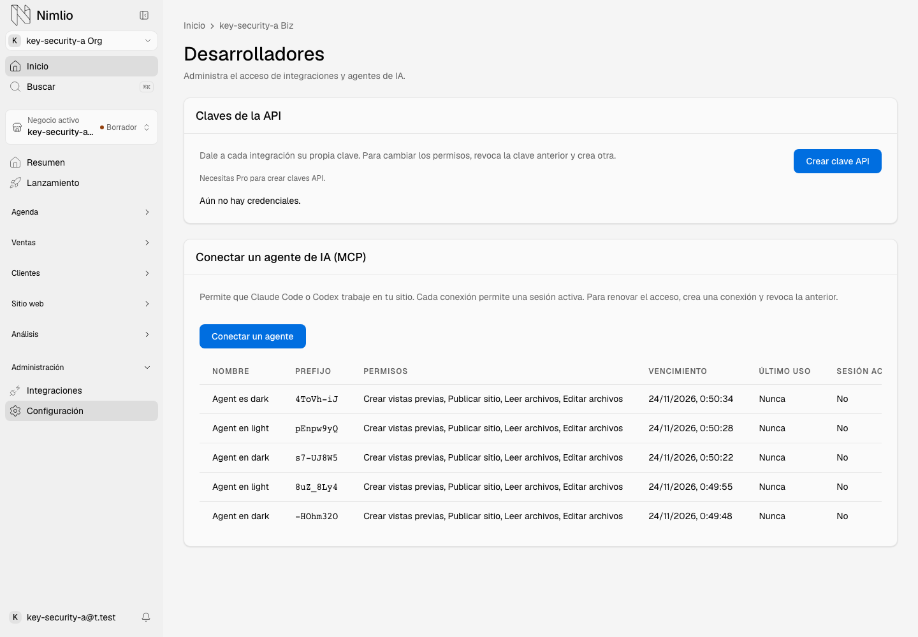Open the Resumen page
Viewport: 918px width, 637px height.
coord(82,162)
